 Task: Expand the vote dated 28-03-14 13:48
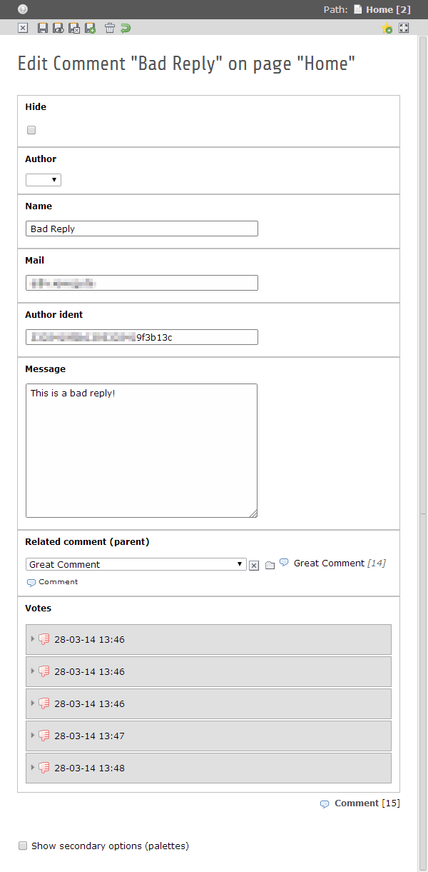208,768
